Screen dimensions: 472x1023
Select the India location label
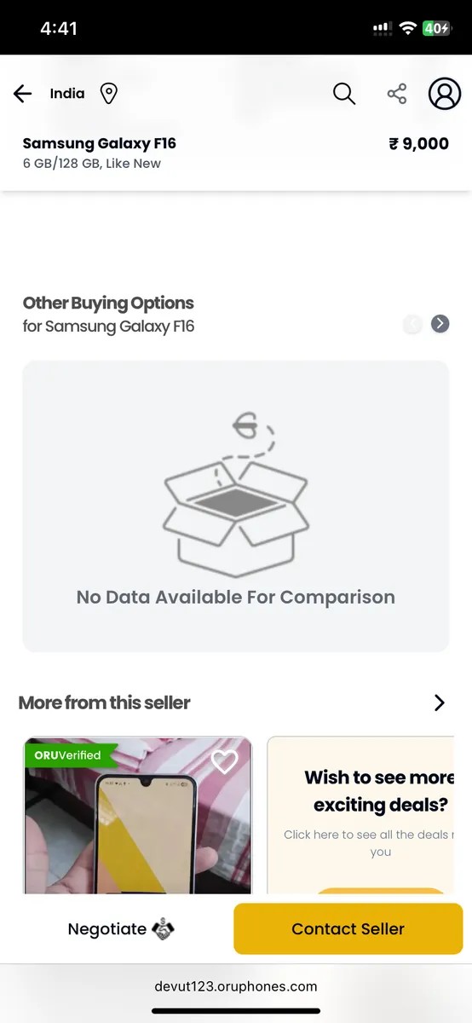(x=67, y=94)
